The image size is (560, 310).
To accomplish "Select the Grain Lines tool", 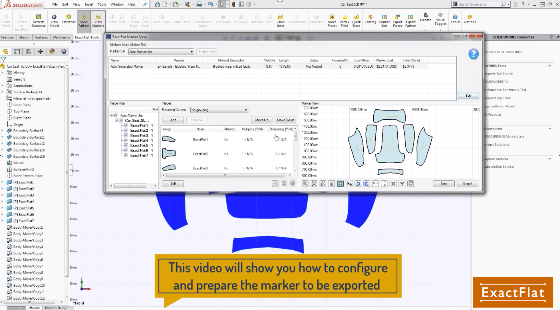I will 280,21.
